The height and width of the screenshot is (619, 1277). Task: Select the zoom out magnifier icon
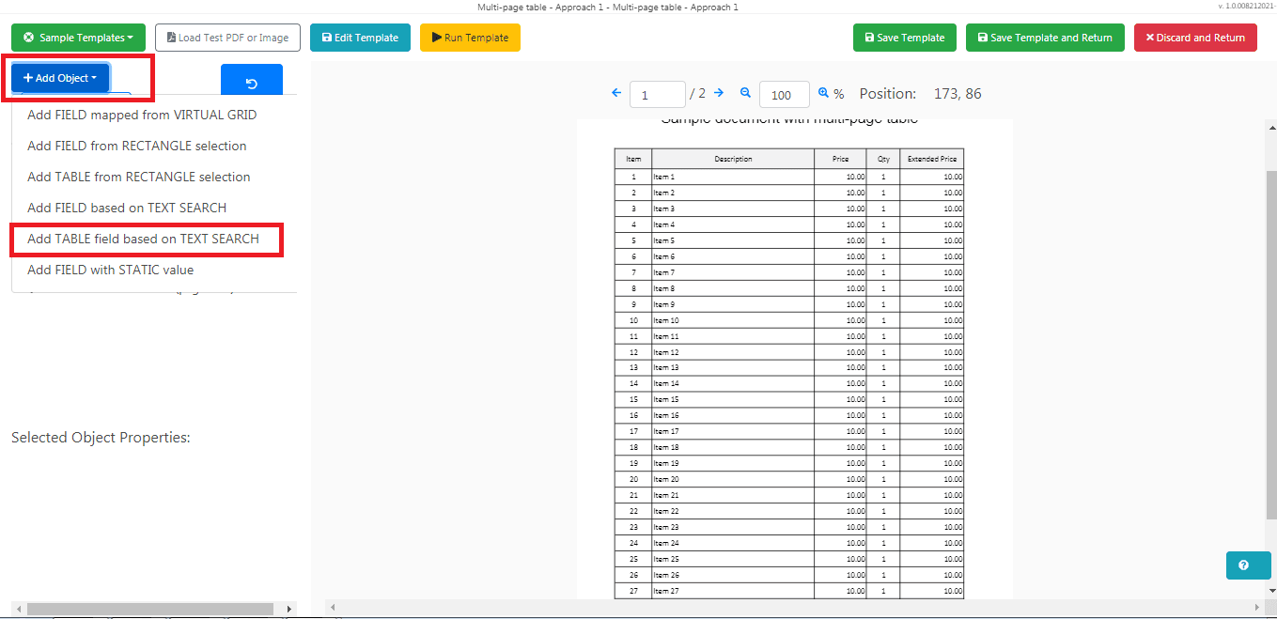pyautogui.click(x=745, y=93)
